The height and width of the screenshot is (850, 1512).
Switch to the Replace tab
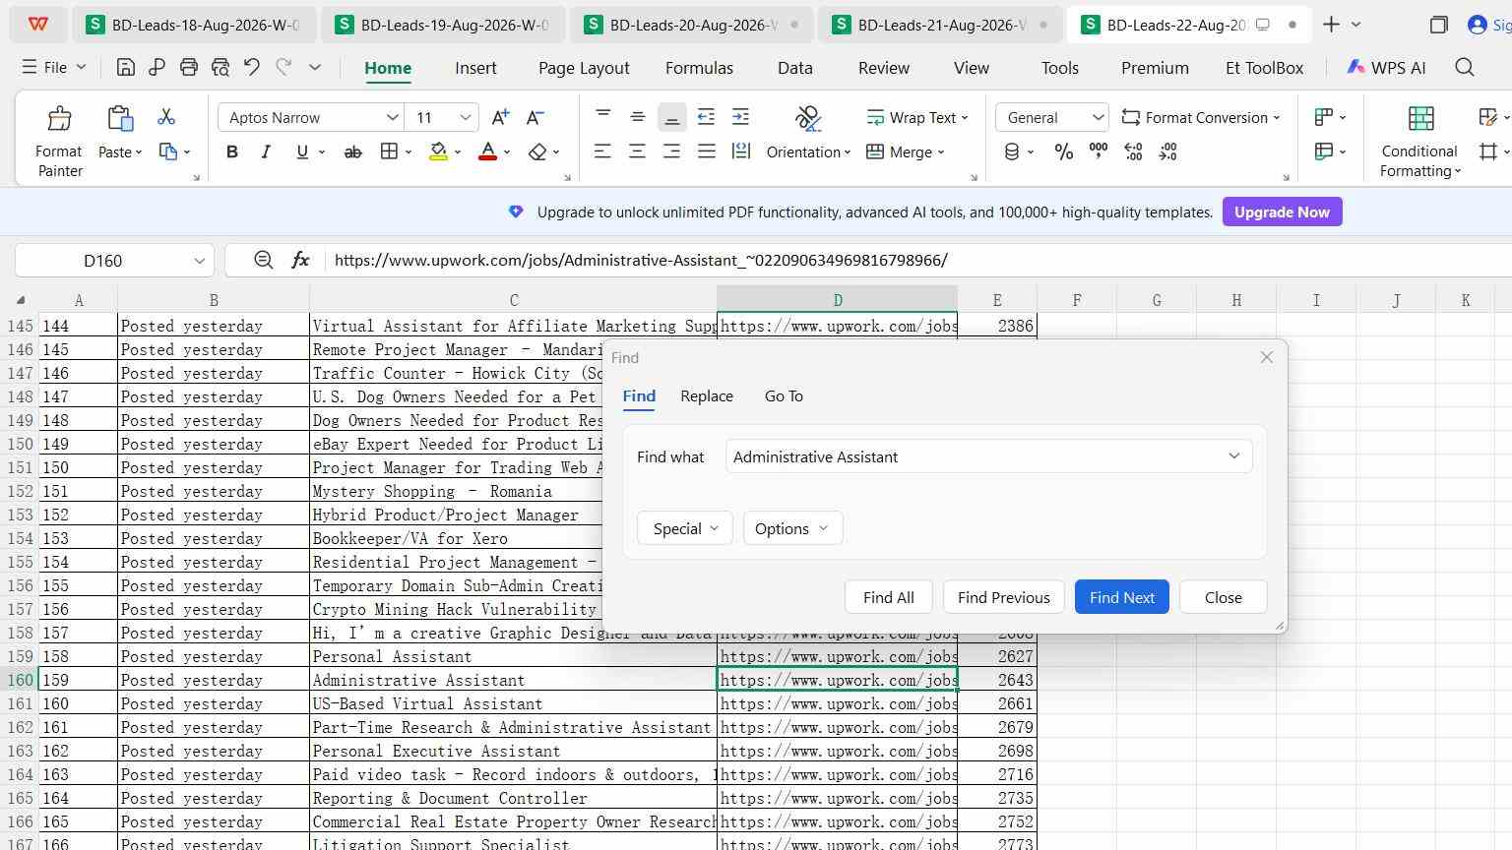click(707, 395)
